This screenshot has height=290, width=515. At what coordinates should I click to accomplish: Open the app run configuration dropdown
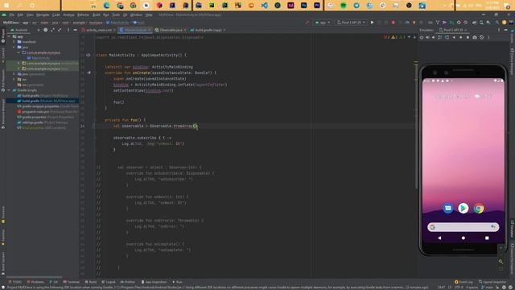point(323,23)
